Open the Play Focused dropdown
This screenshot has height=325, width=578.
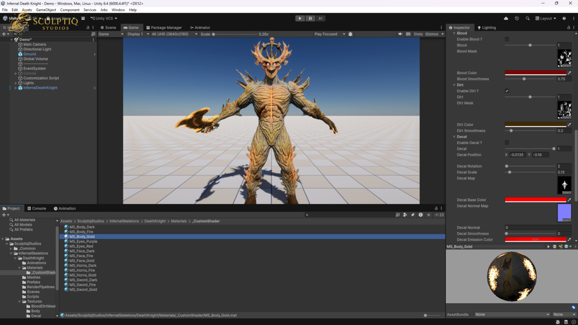pos(329,34)
